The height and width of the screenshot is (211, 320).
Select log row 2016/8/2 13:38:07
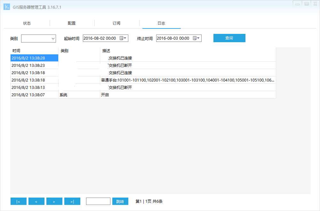(143, 95)
